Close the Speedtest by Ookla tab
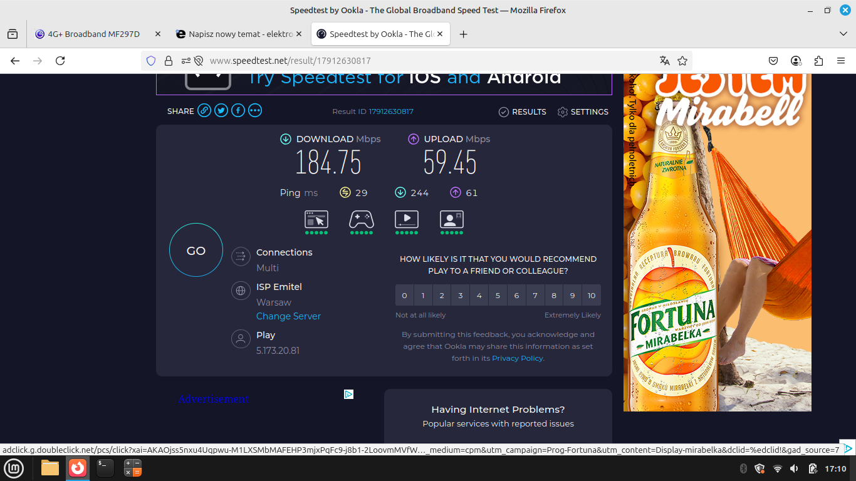Viewport: 856px width, 481px height. point(440,34)
